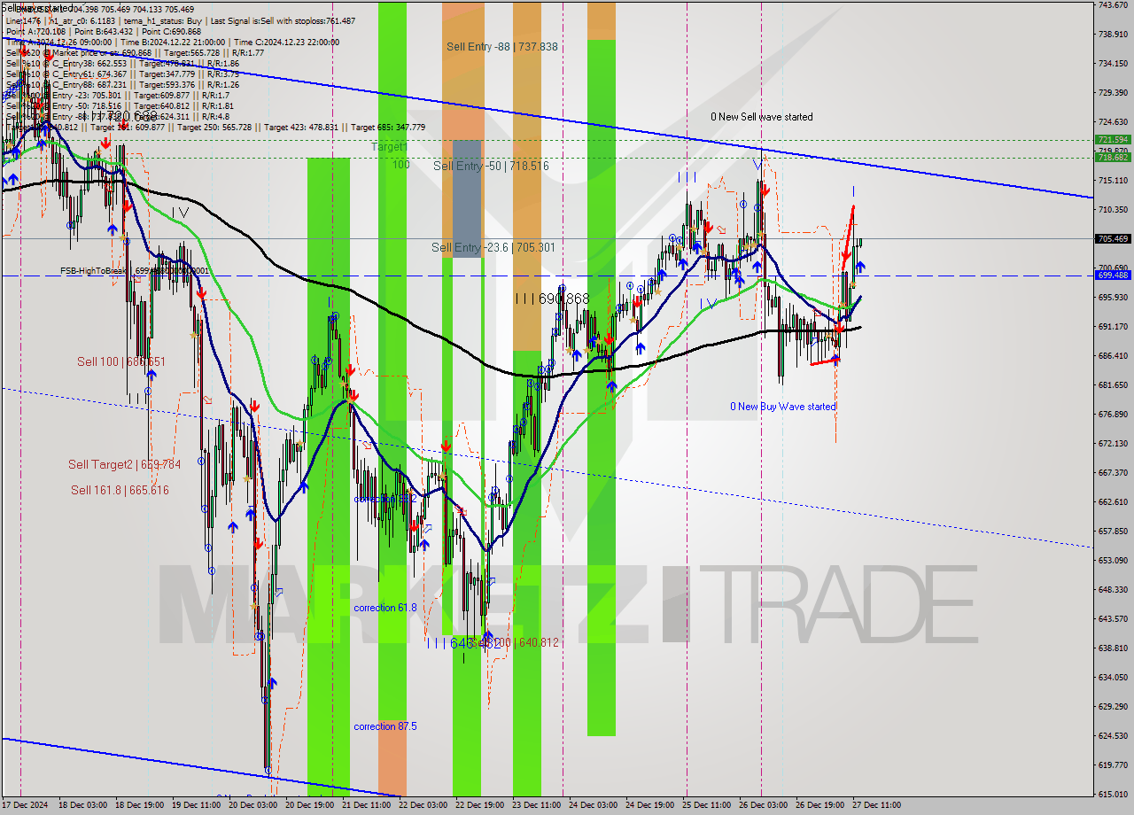
Task: Click the '18 Dec 03:00' time axis label
Action: click(83, 805)
